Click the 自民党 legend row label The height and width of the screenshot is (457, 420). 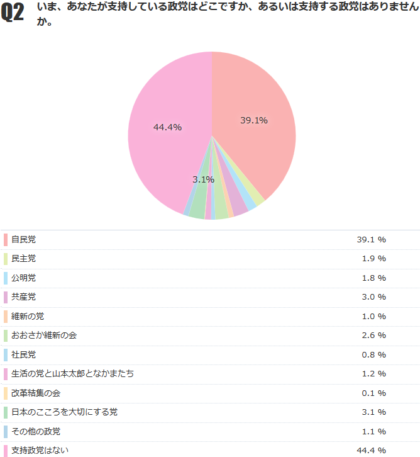click(x=24, y=240)
